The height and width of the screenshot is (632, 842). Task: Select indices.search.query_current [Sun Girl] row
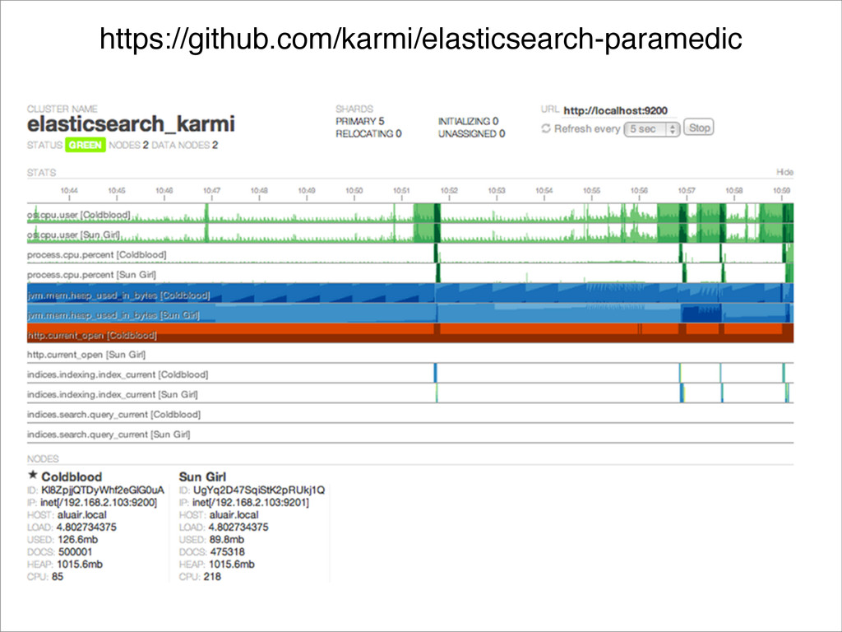[x=410, y=433]
